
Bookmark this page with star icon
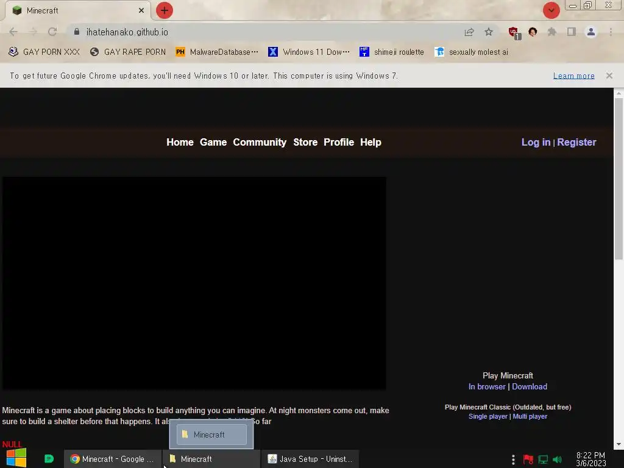pos(489,32)
